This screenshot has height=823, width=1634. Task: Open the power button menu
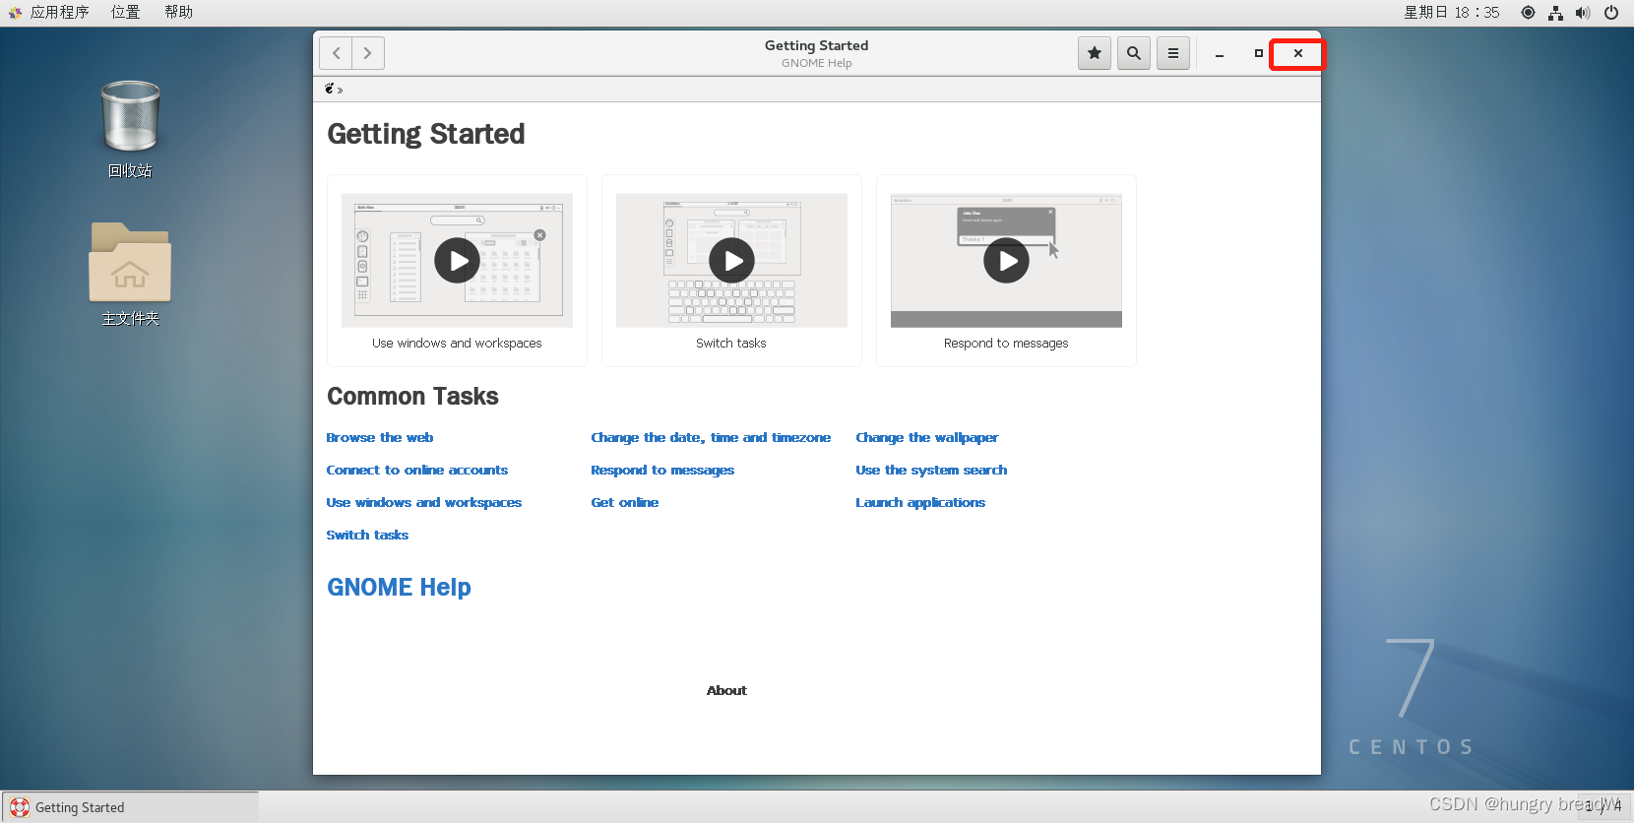pos(1611,13)
